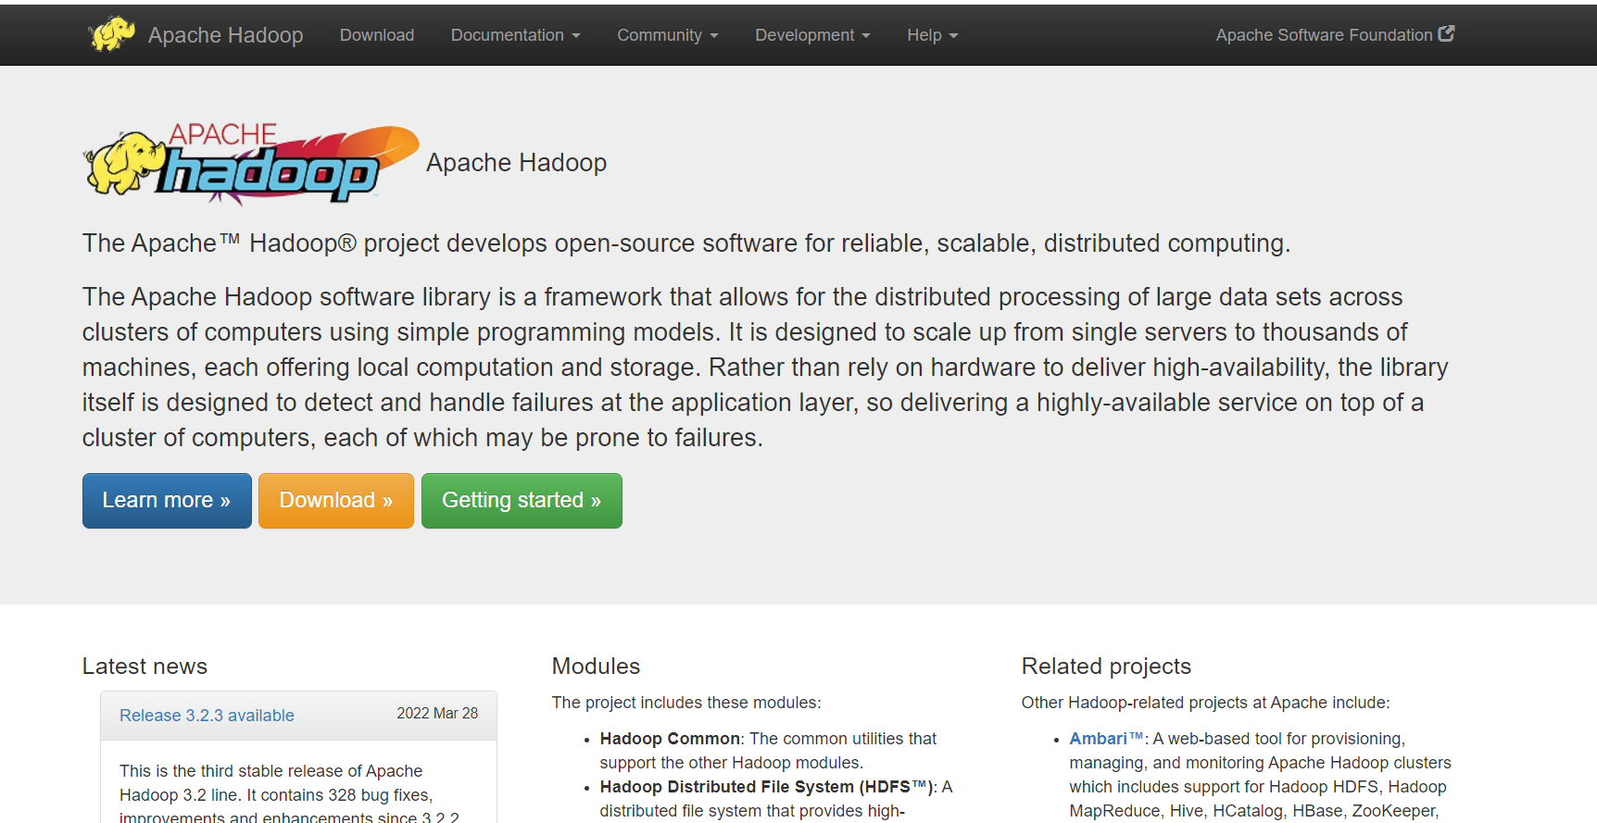Screen dimensions: 1597x823
Task: Expand the Community dropdown menu
Action: [x=667, y=35]
